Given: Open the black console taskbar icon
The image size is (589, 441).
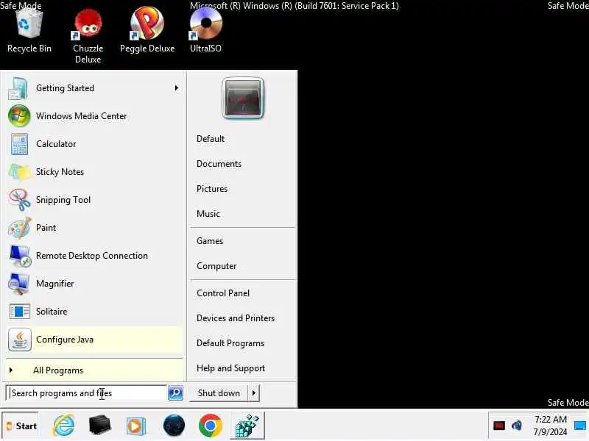Looking at the screenshot, I should click(x=100, y=426).
